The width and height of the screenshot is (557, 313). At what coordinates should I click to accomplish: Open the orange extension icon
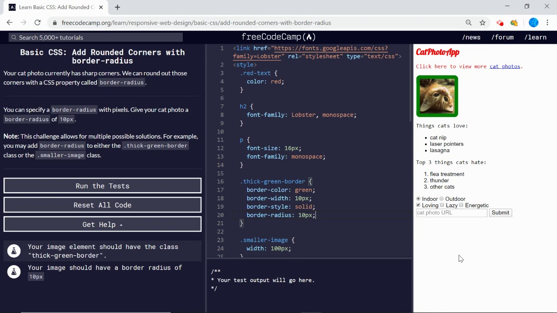[x=514, y=23]
